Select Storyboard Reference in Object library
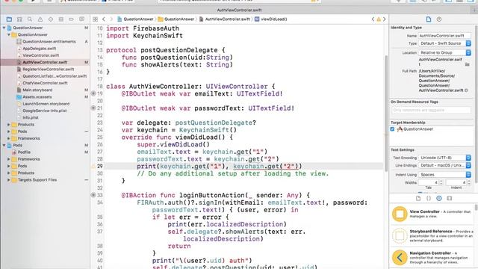Screen dimensions: 478x269 (x=432, y=236)
